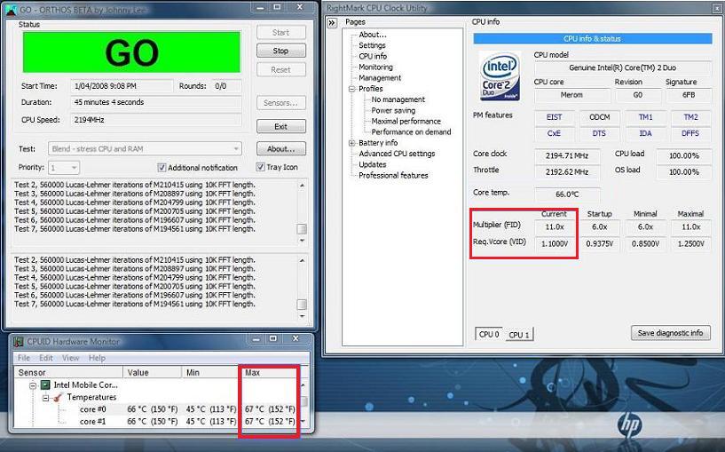Image resolution: width=725 pixels, height=452 pixels.
Task: Click the Core clock 2194.71 MHz value
Action: point(567,156)
